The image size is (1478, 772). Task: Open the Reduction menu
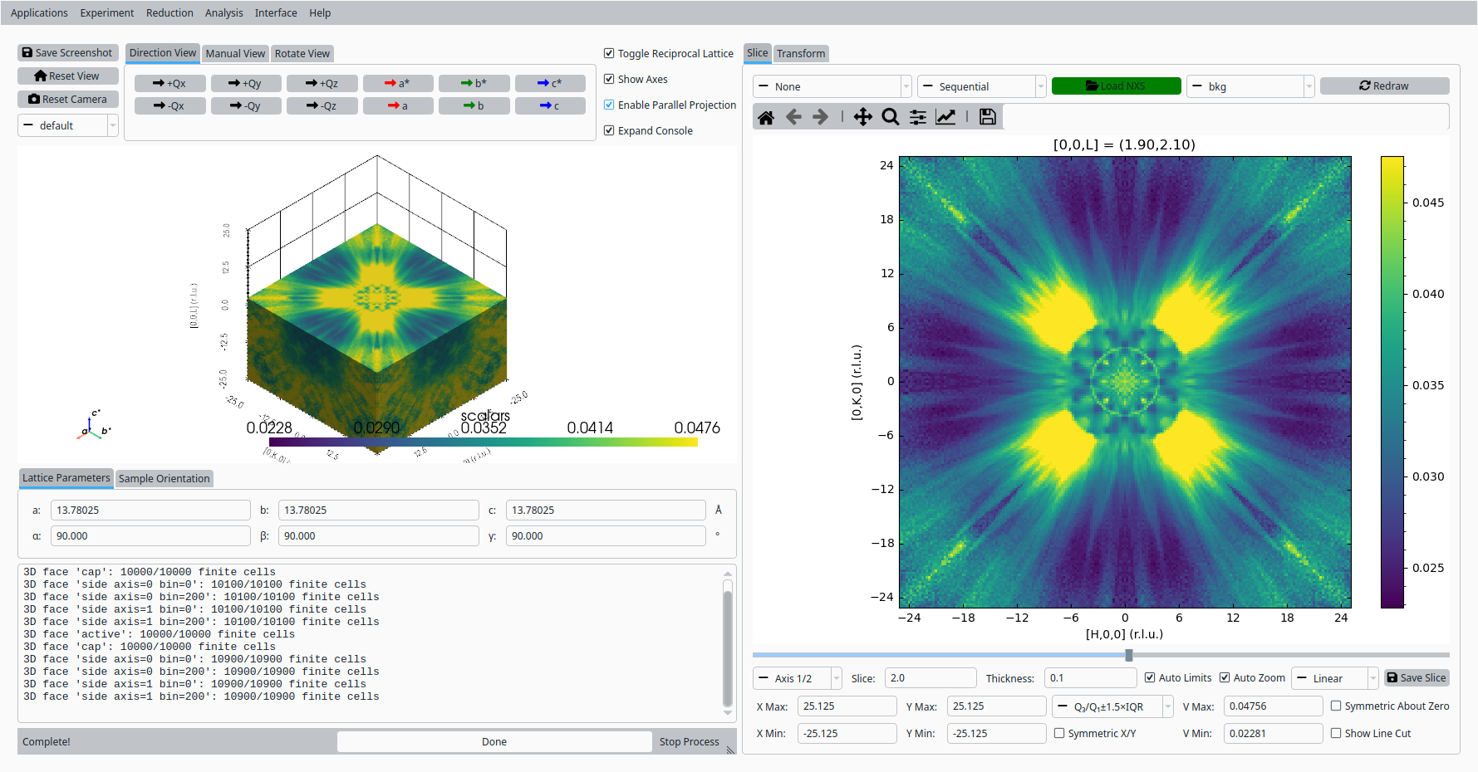click(x=169, y=12)
